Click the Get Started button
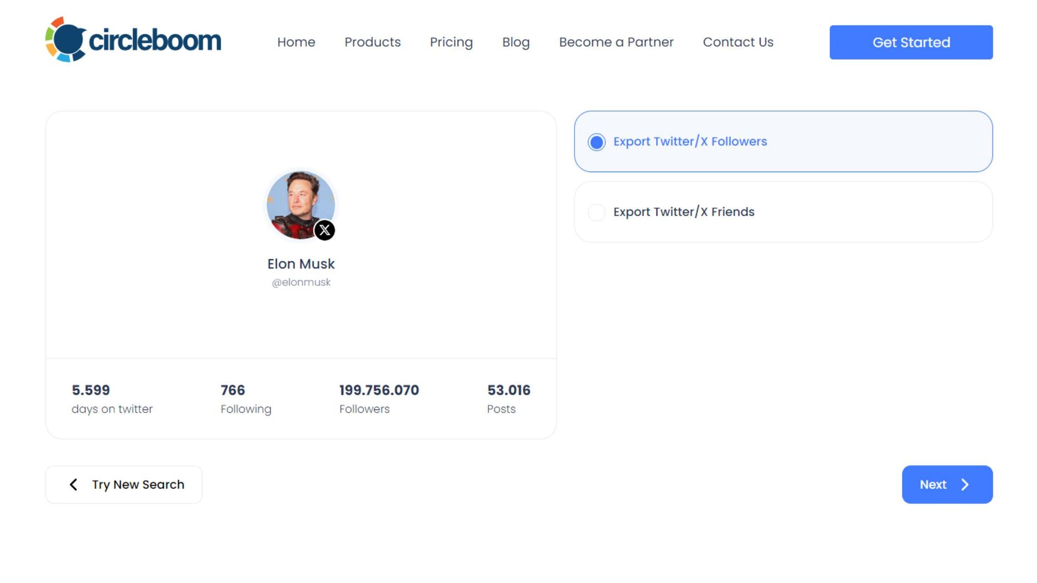This screenshot has width=1037, height=583. (x=912, y=42)
